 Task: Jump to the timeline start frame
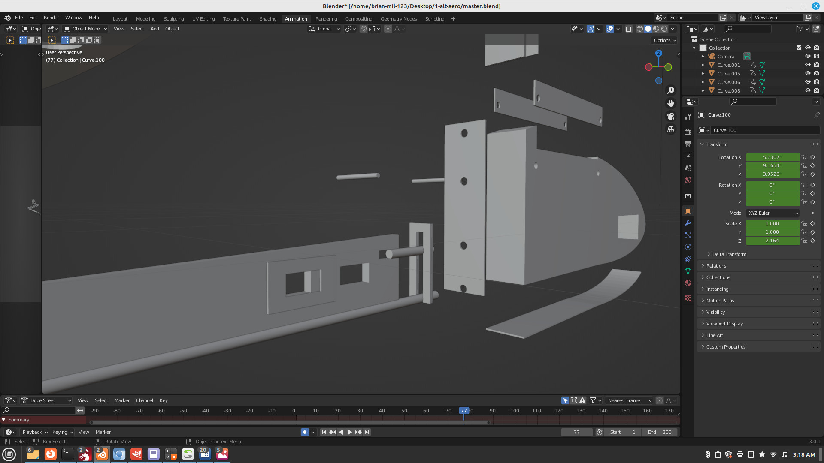[x=324, y=432]
